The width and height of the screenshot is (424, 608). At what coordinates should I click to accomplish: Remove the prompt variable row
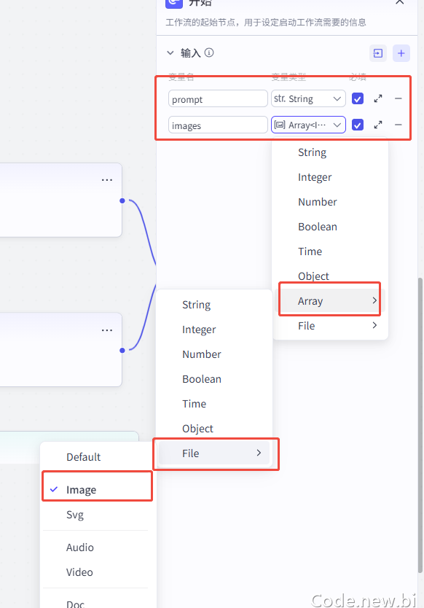tap(398, 99)
